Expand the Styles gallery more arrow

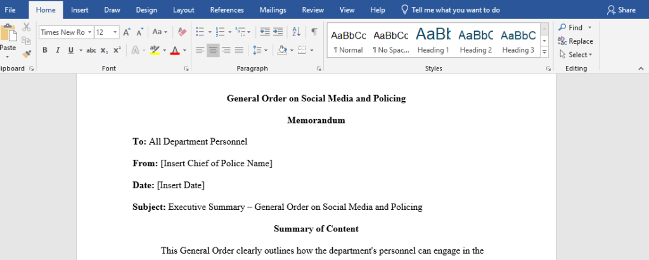click(544, 51)
